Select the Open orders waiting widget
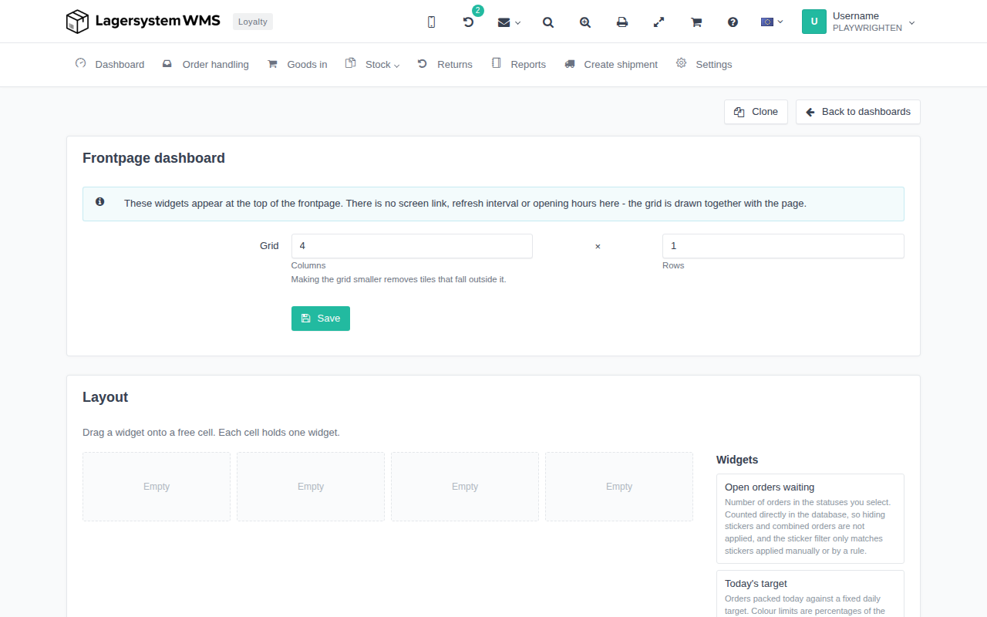The height and width of the screenshot is (617, 987). tap(810, 518)
